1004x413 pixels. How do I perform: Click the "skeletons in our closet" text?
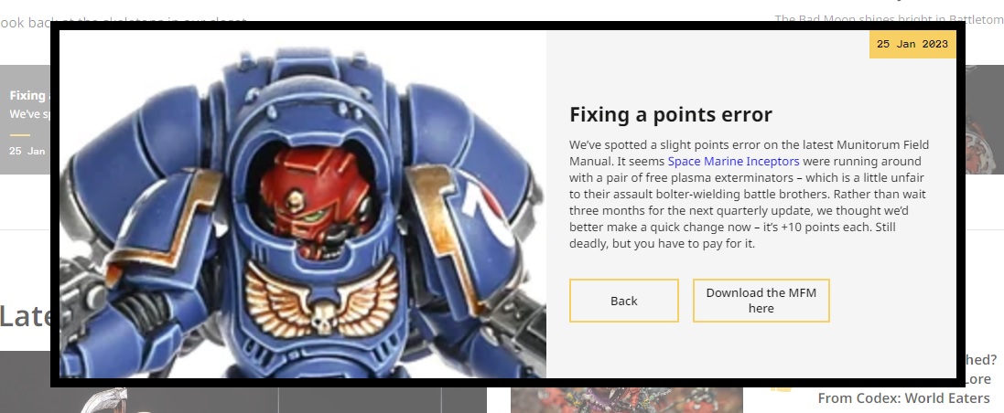tap(161, 22)
